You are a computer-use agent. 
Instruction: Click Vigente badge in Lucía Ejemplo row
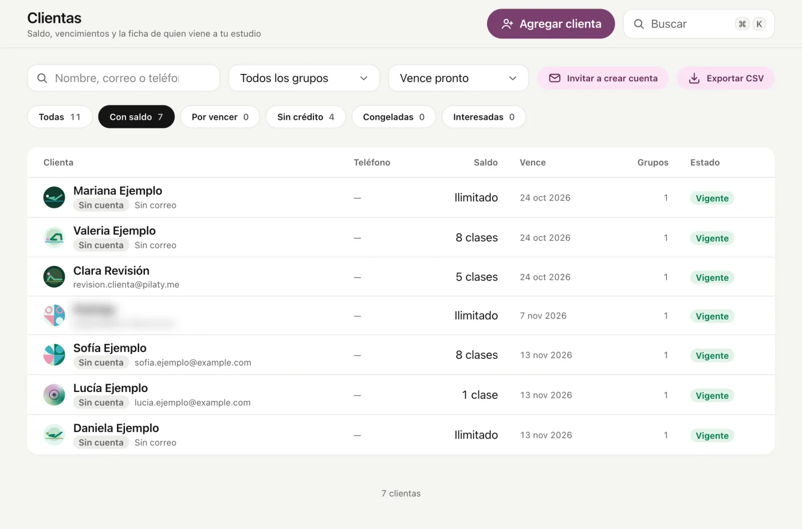712,395
